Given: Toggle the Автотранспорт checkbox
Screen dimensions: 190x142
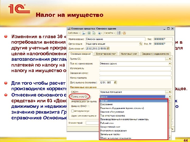Looking at the screenshot, I should tap(73, 111).
